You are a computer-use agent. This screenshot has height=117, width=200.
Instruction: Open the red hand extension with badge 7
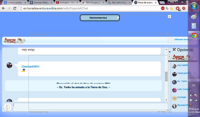(178, 9)
